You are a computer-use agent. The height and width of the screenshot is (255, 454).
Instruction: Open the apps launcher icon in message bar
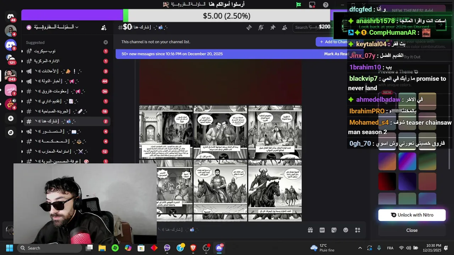tap(358, 230)
